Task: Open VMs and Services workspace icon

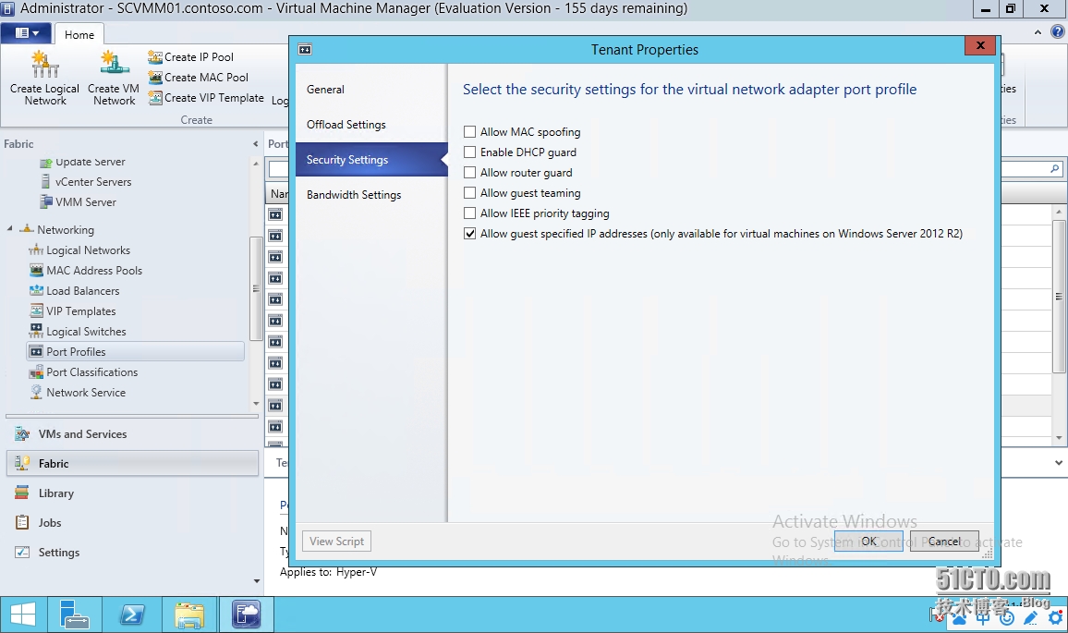Action: point(22,434)
